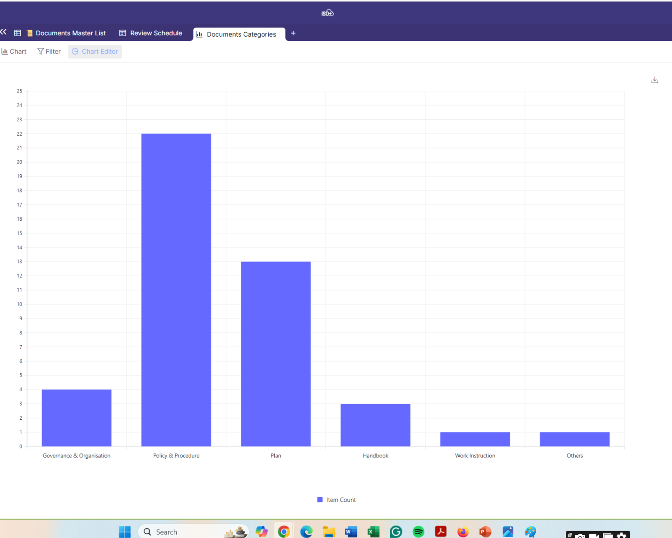
Task: Click the Chart view button
Action: [14, 52]
